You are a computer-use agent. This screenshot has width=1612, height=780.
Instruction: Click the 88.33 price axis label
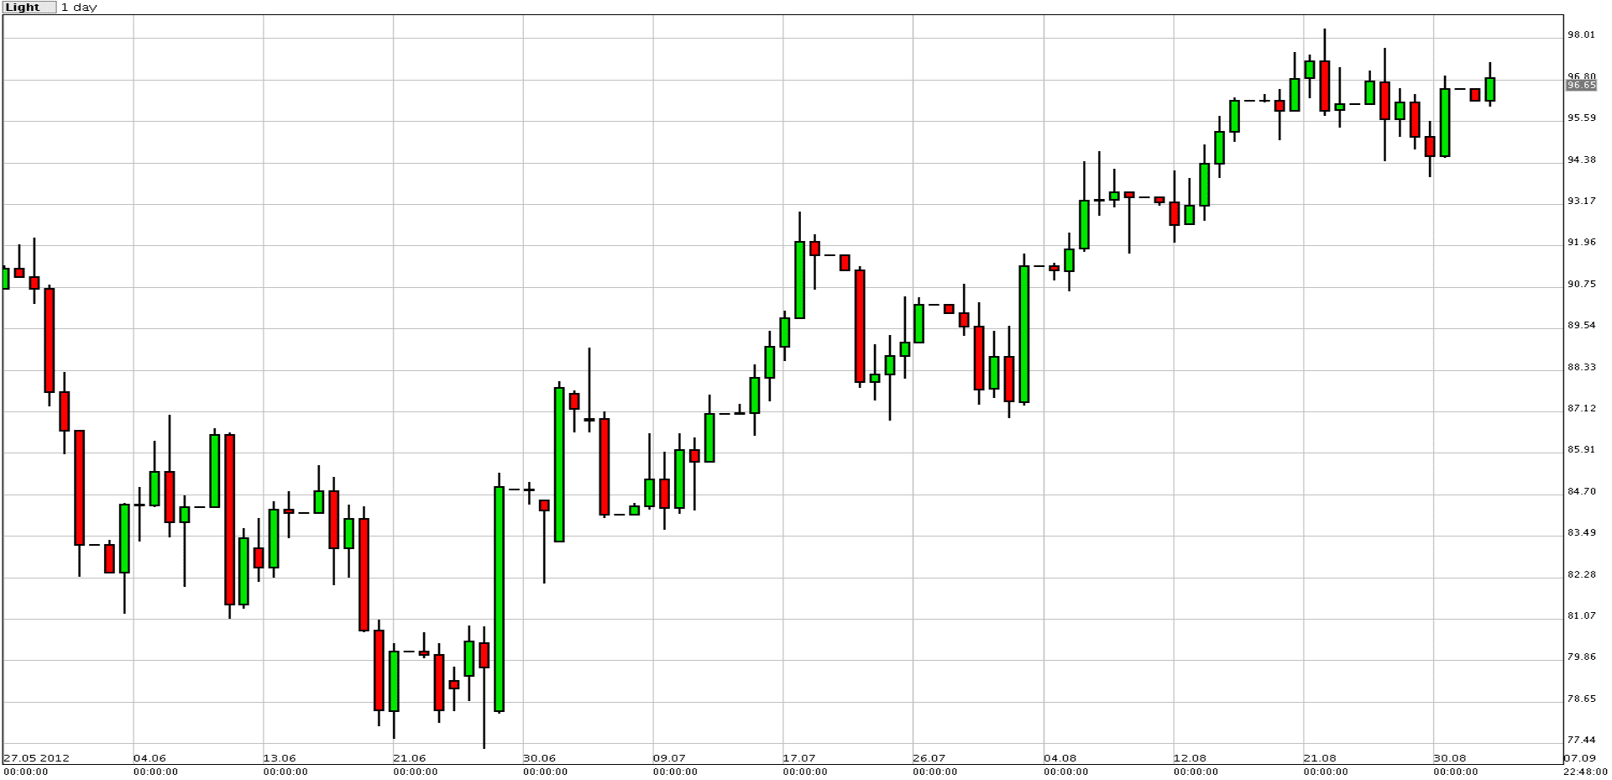tap(1581, 367)
